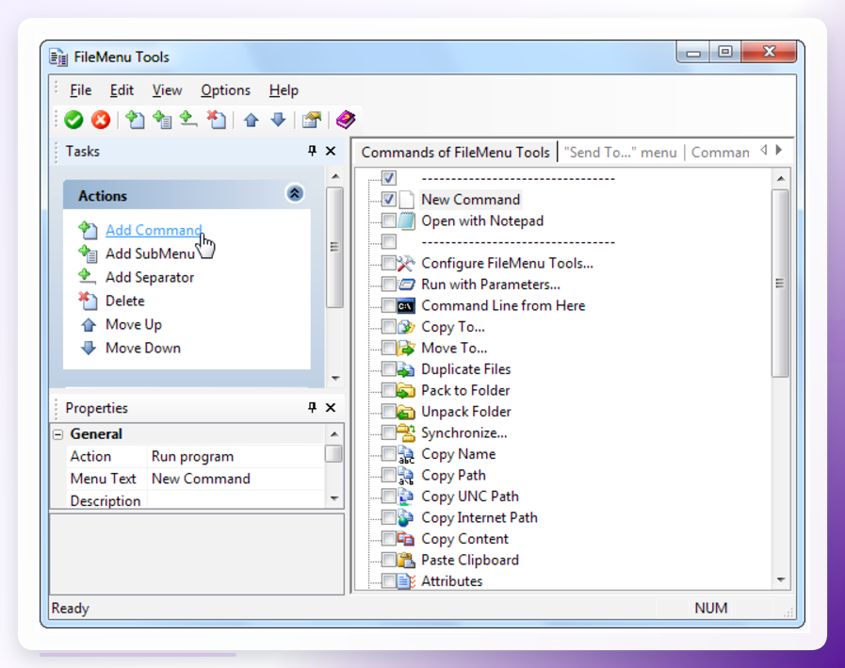Click the green Apply Changes toolbar icon
Screen dimensions: 845x668
pyautogui.click(x=73, y=120)
